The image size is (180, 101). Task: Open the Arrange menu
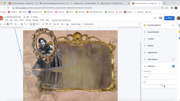coord(35,20)
